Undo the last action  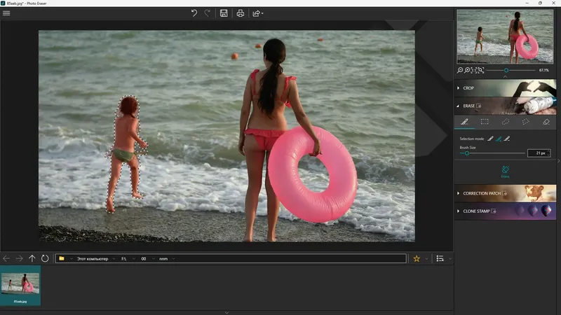[194, 13]
